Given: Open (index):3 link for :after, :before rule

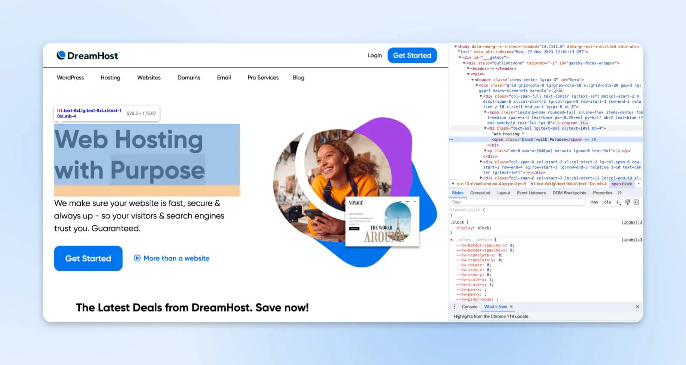Looking at the screenshot, I should tap(632, 239).
